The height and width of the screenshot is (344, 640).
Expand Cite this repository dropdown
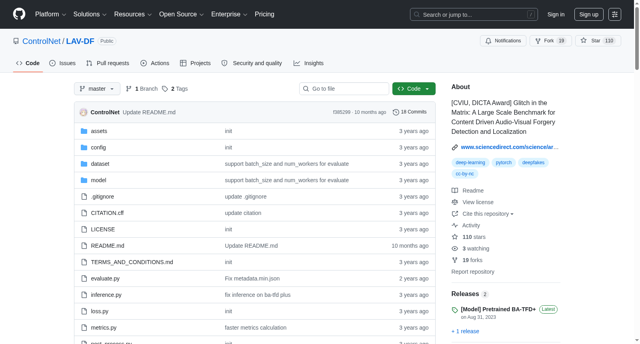[488, 214]
